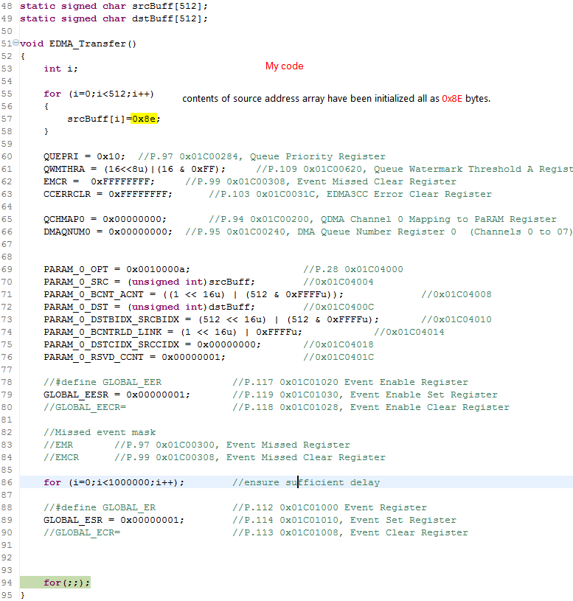Image resolution: width=573 pixels, height=601 pixels.
Task: Click the EDMA_Transfer function name
Action: pos(92,44)
